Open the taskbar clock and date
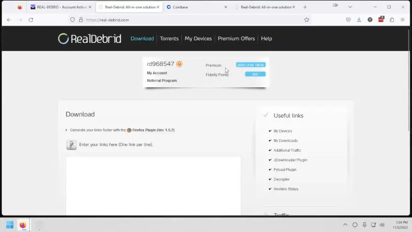This screenshot has width=412, height=232. tap(400, 225)
